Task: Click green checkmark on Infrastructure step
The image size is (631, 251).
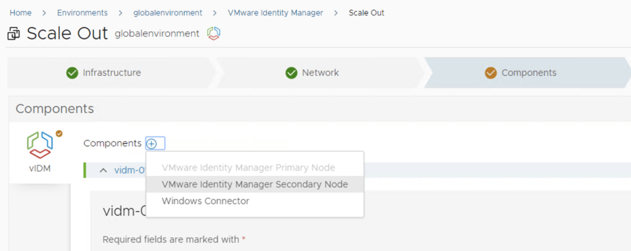Action: tap(72, 73)
